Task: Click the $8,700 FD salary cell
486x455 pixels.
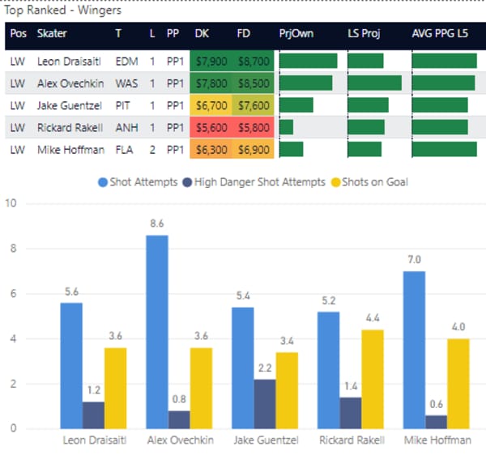Action: tap(254, 62)
